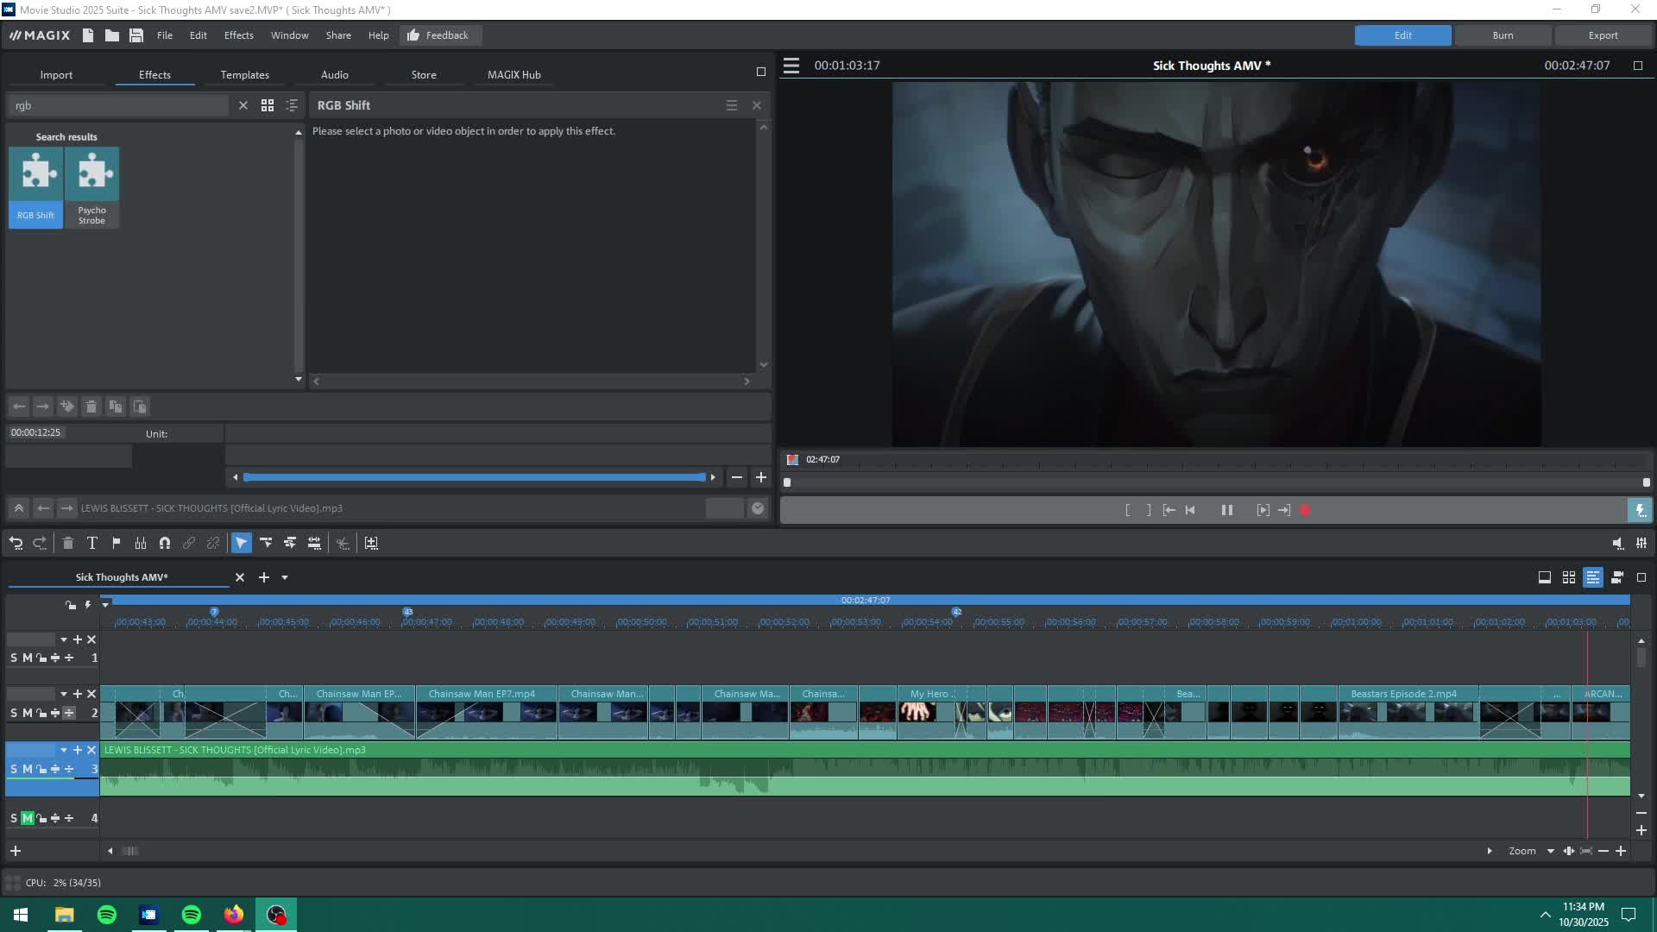This screenshot has height=932, width=1657.
Task: Switch to the Import tab
Action: coord(56,75)
